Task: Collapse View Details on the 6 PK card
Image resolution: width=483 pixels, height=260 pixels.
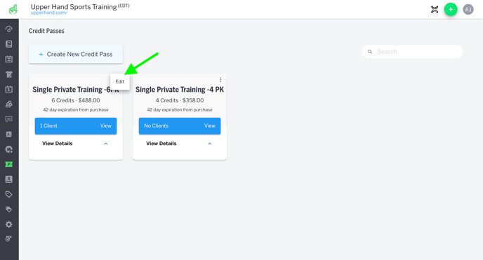Action: tap(105, 144)
